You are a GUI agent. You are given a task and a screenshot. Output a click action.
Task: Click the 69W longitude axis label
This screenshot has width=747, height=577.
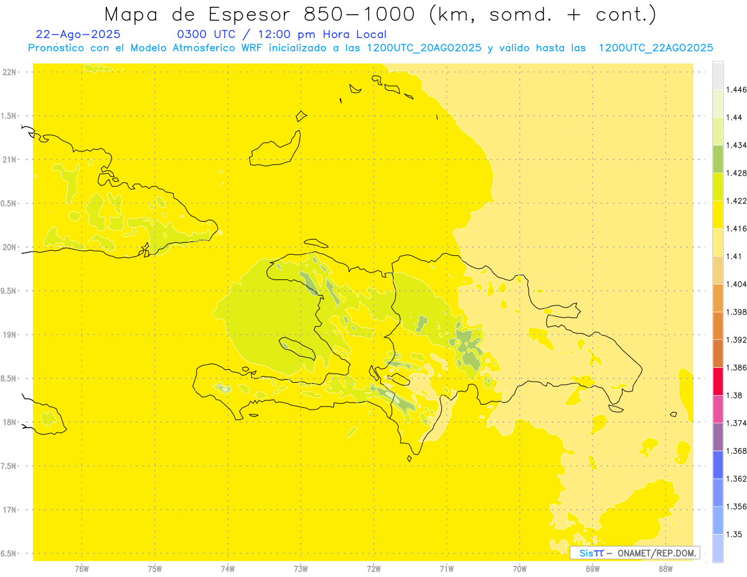click(593, 568)
